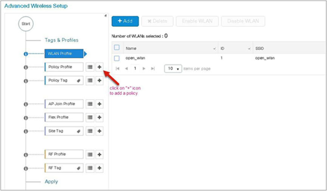Viewport: 327px width, 191px height.
Task: Go to first page of WLAN list
Action: (117, 68)
